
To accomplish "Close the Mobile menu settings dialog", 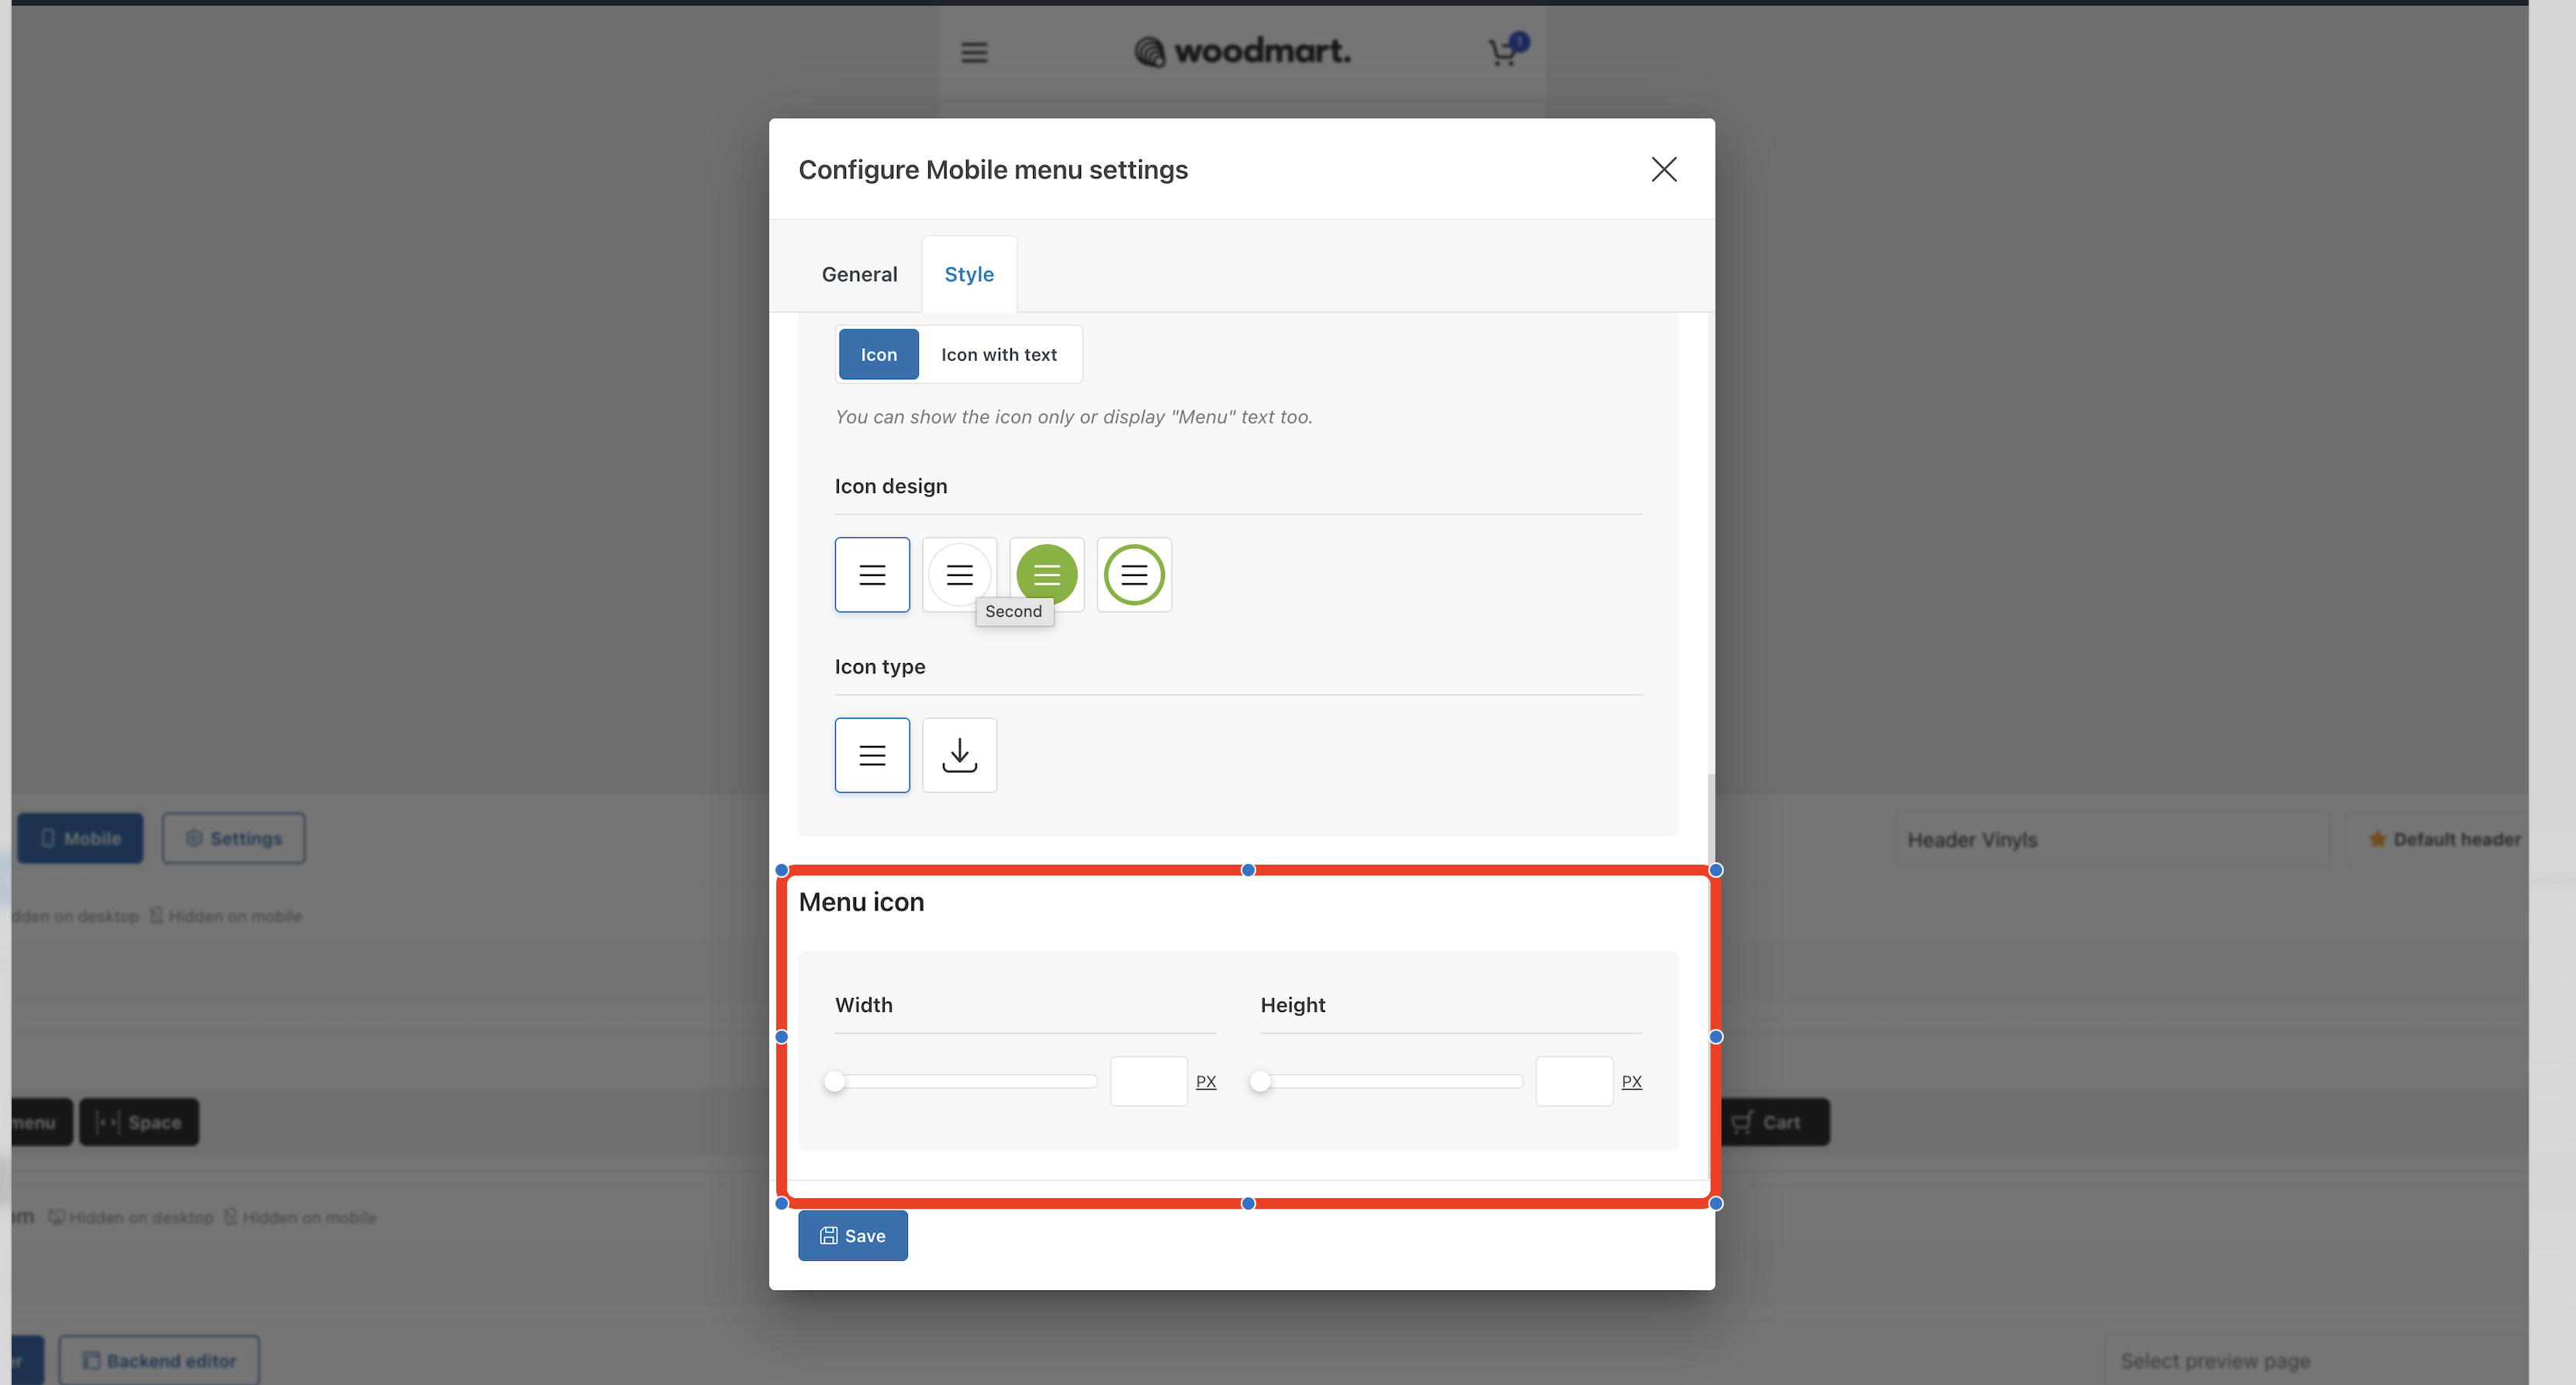I will coord(1663,169).
